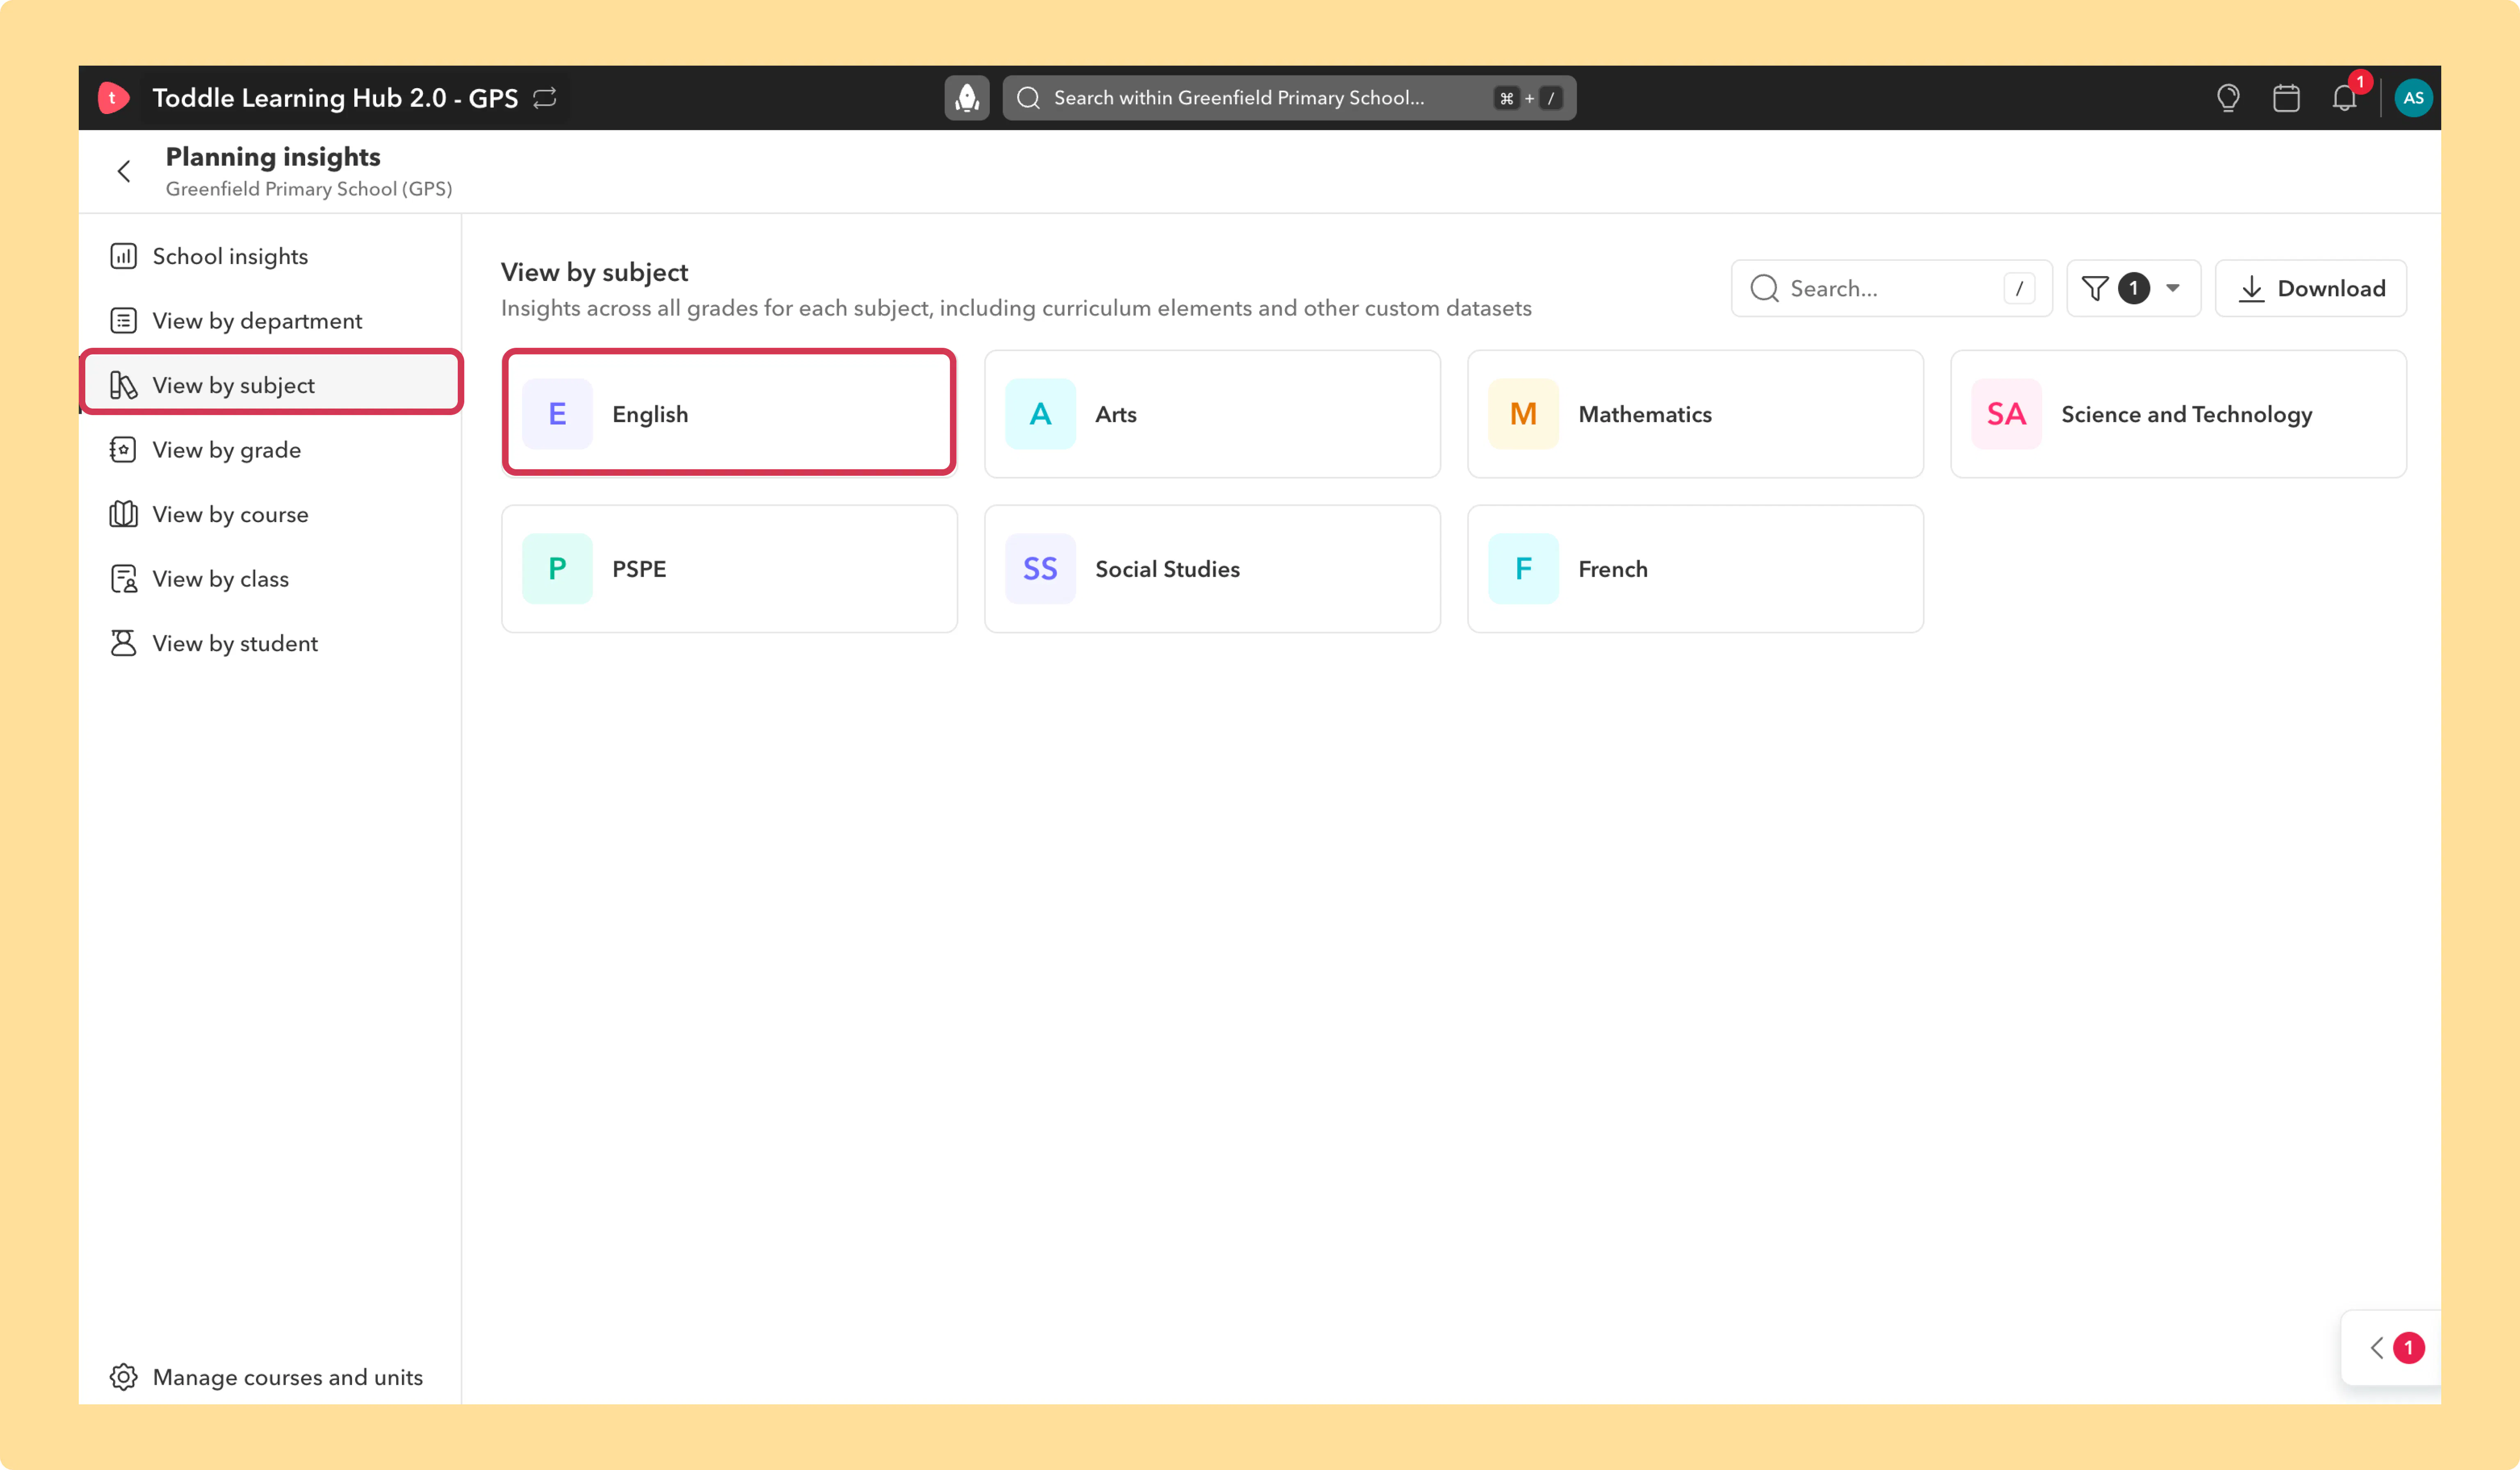Click the View by subject books icon
2520x1470 pixels.
(x=123, y=385)
